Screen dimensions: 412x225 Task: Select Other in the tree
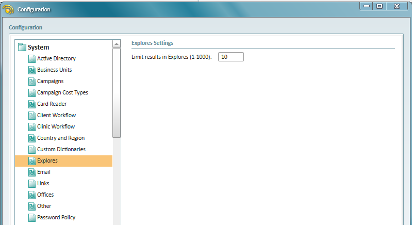[44, 206]
